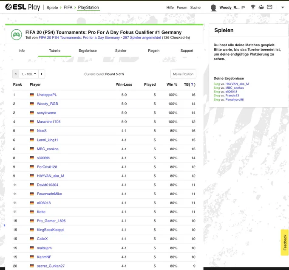This screenshot has height=270, width=289.
Task: Open player KingBossKloeppi profile
Action: (51, 230)
